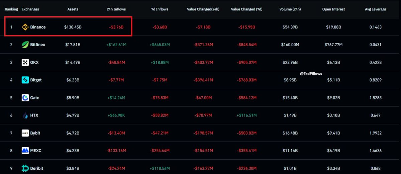Sort by Exchanges column header
Image resolution: width=401 pixels, height=174 pixels.
(30, 9)
